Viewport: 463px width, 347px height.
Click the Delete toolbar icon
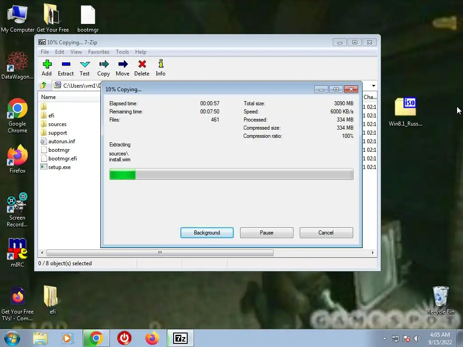click(x=142, y=68)
